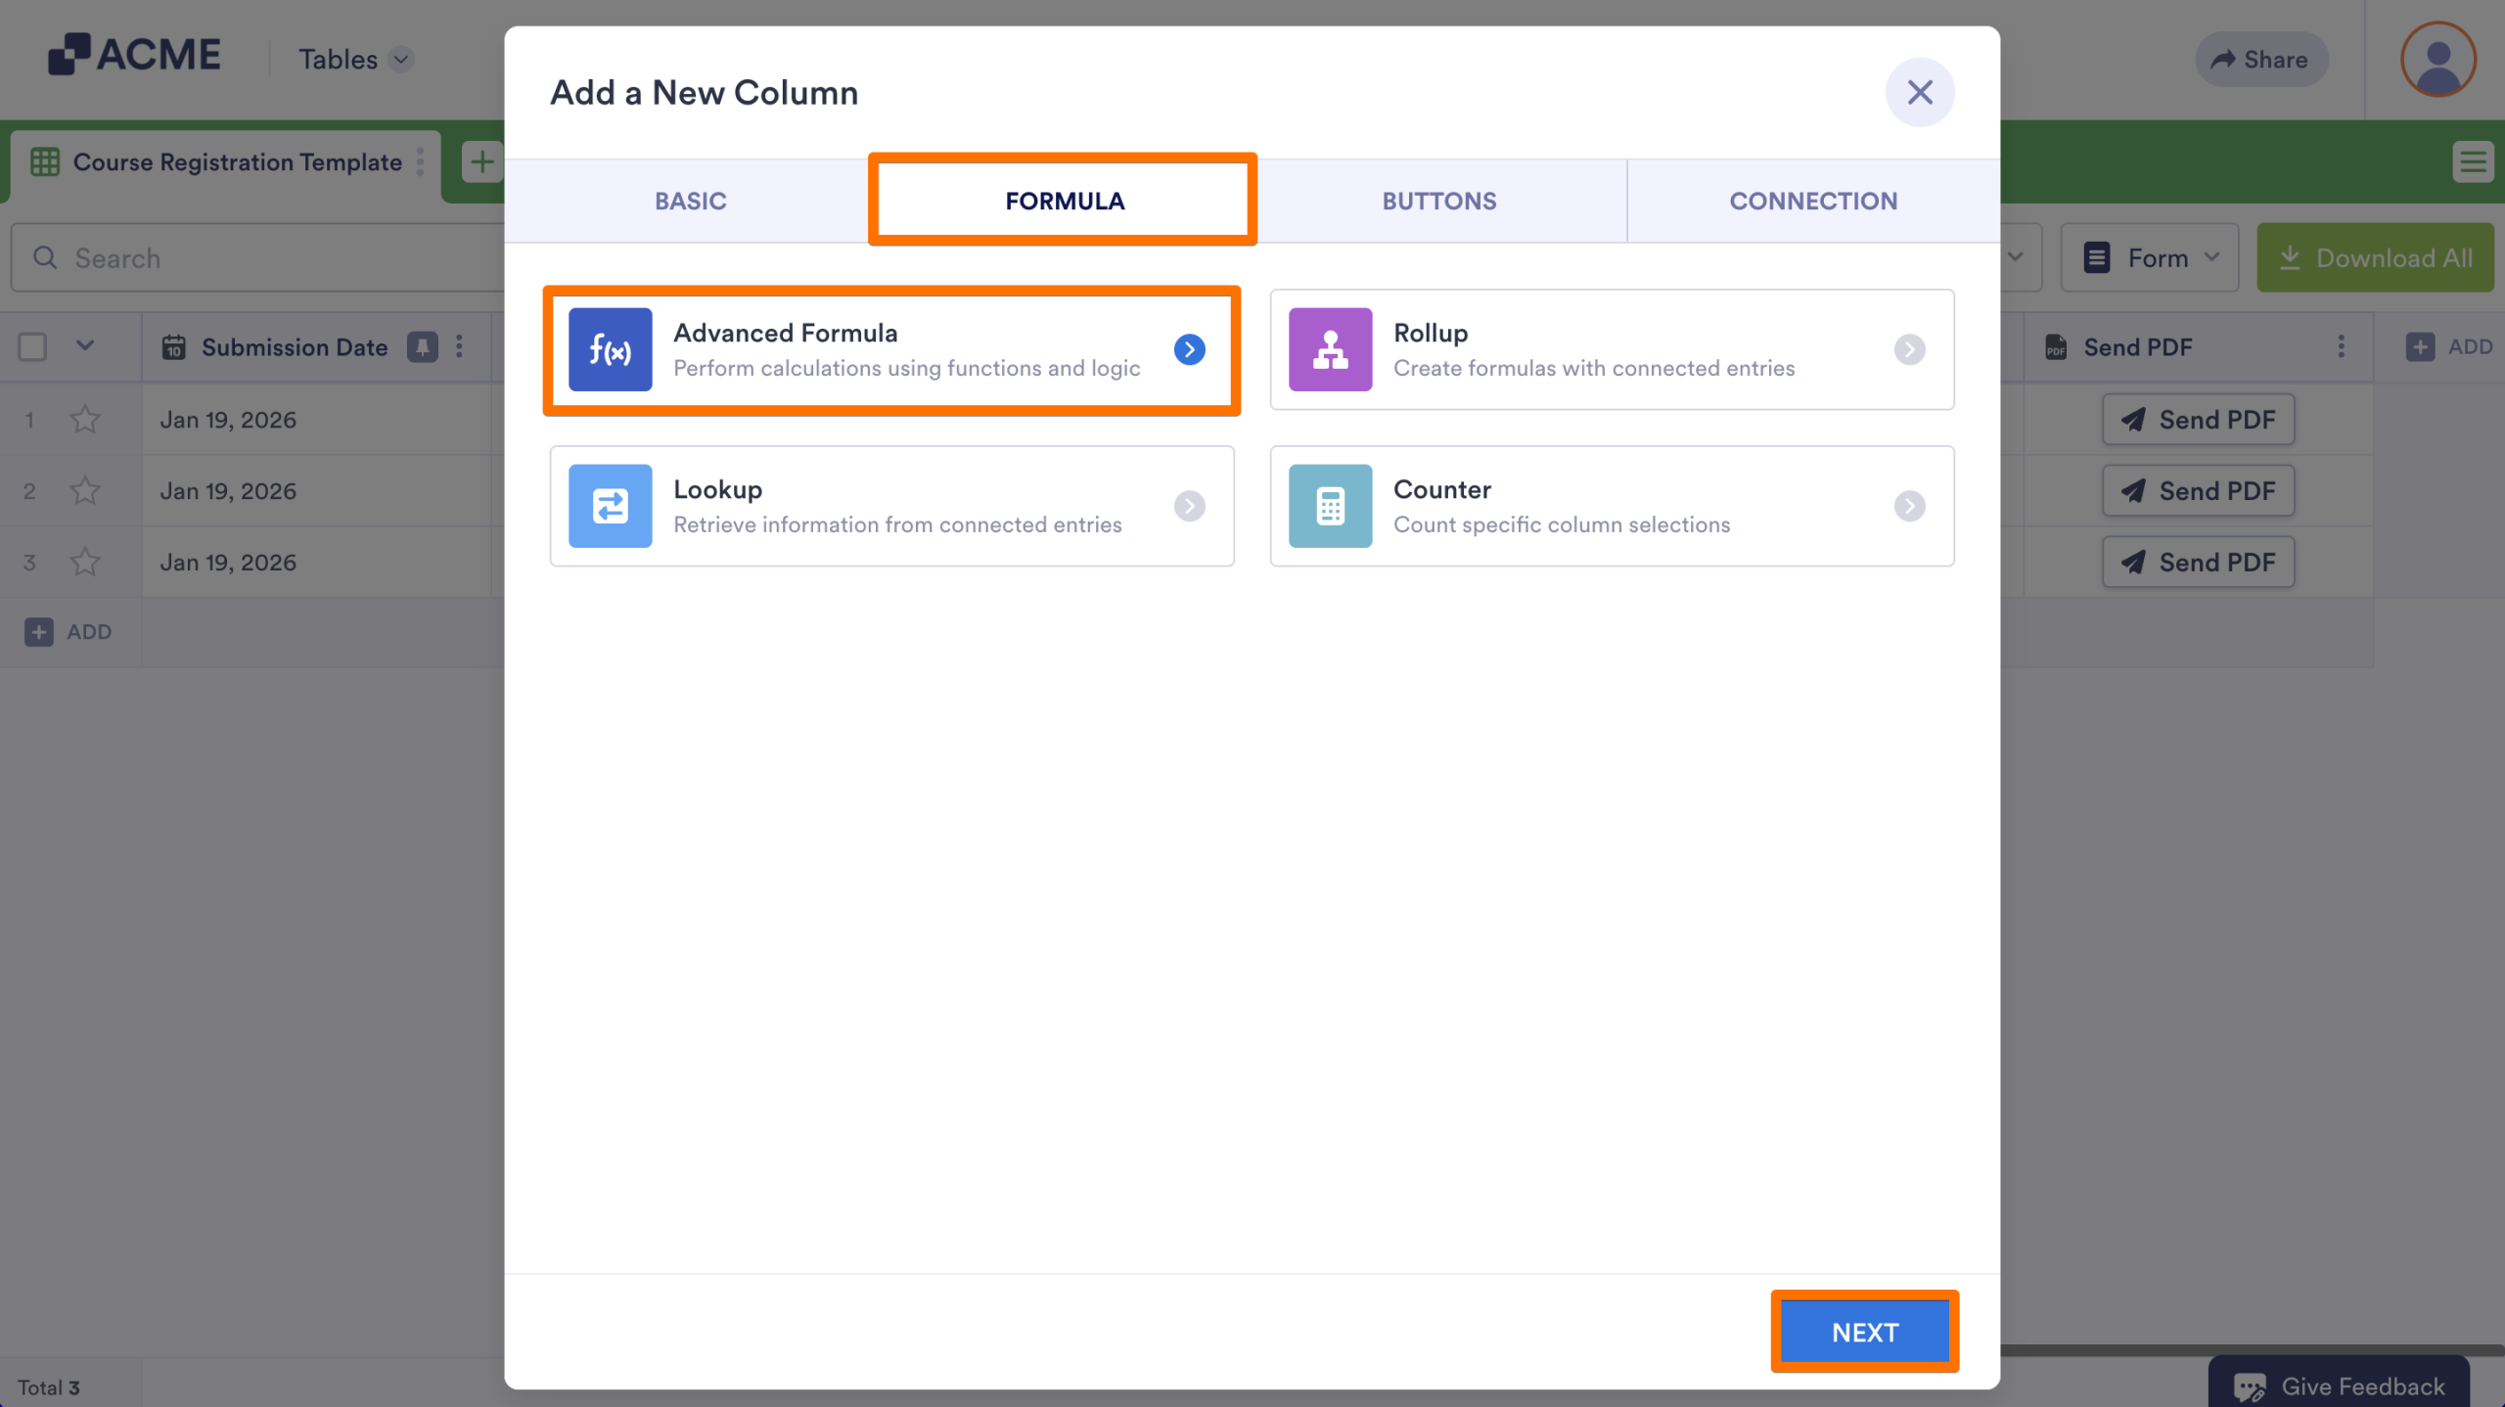Check the select-all rows checkbox
Image resolution: width=2505 pixels, height=1407 pixels.
coord(32,346)
